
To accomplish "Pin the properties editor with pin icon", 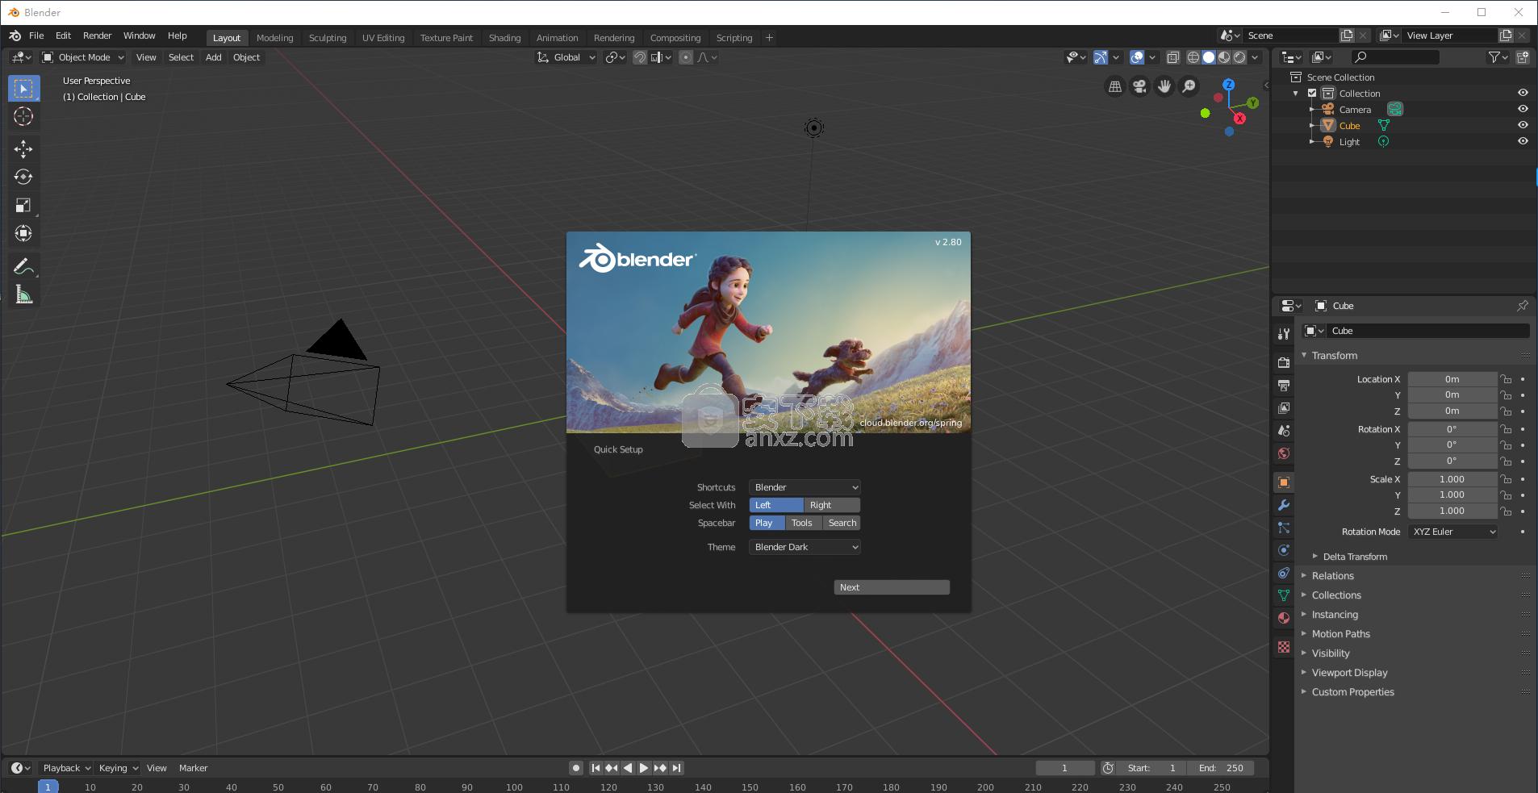I will pyautogui.click(x=1522, y=306).
